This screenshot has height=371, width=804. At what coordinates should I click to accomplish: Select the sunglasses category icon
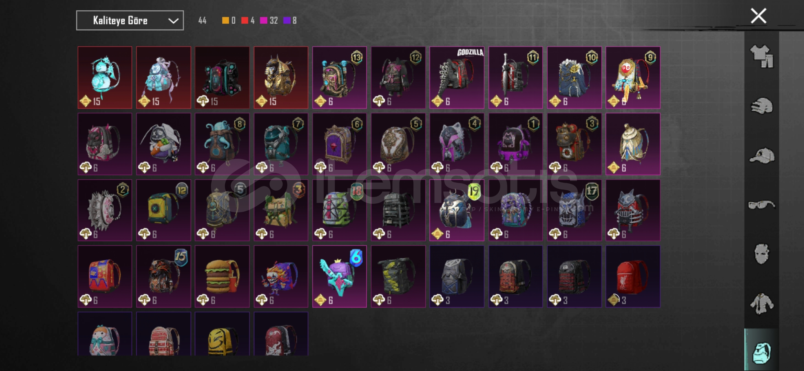coord(762,205)
